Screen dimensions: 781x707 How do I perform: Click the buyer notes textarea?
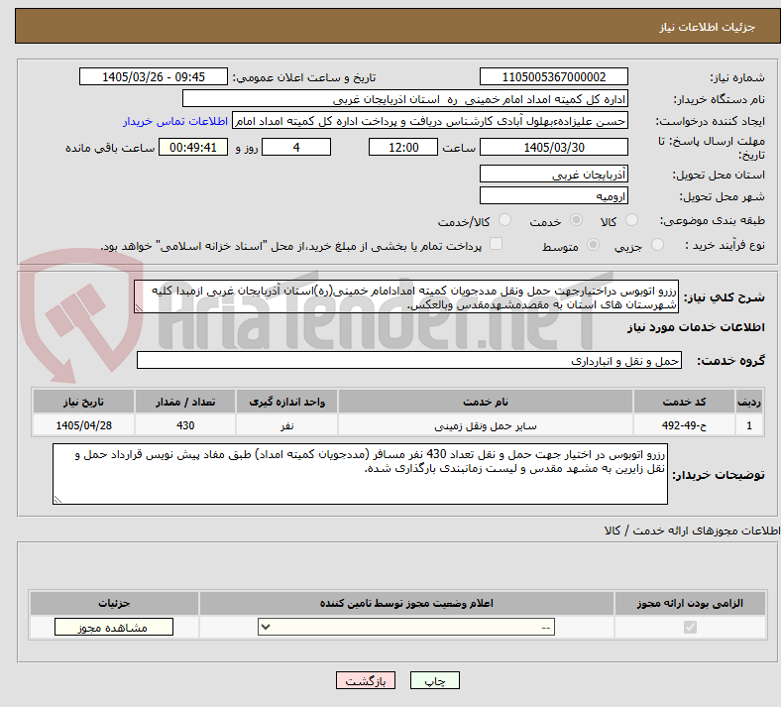(360, 474)
